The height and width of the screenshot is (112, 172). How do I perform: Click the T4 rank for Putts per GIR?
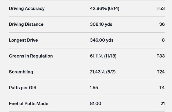162,88
